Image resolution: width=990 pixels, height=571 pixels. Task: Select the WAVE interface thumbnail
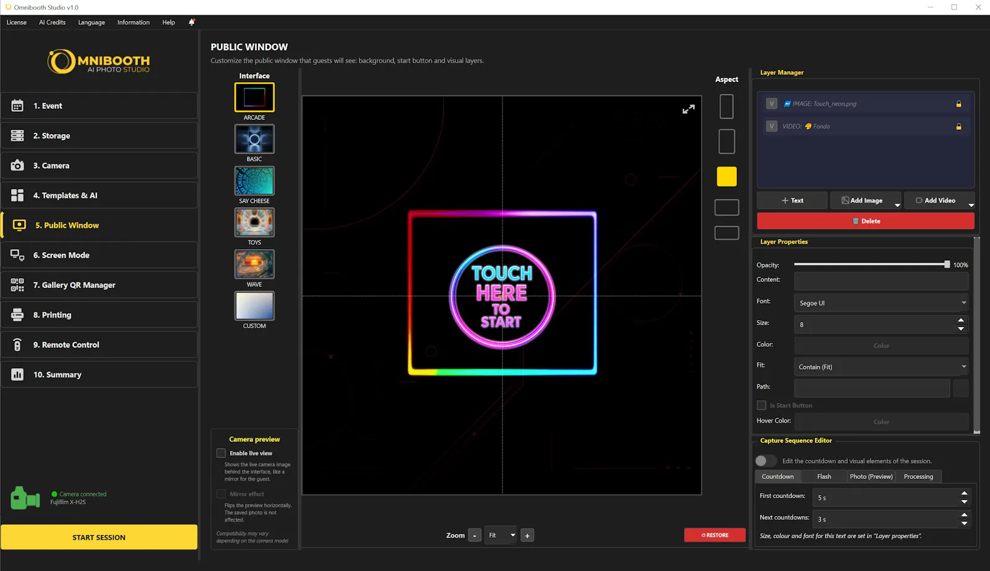[x=254, y=264]
